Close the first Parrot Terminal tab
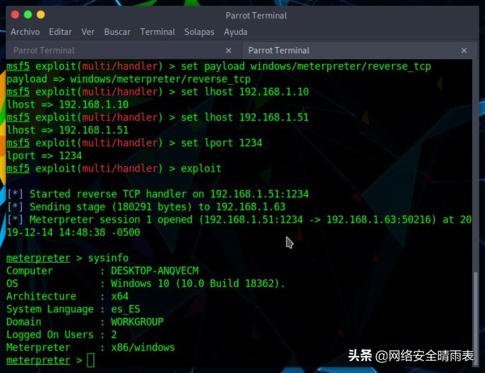Image resolution: width=485 pixels, height=373 pixels. click(x=228, y=50)
